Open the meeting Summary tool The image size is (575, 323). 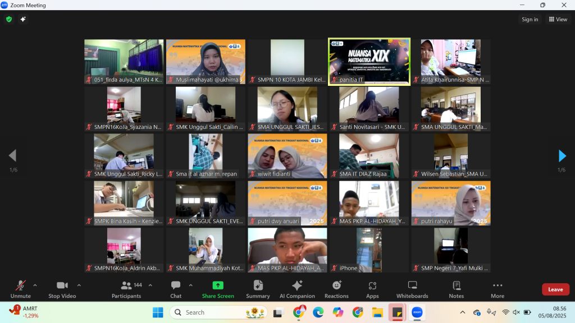[x=258, y=289]
